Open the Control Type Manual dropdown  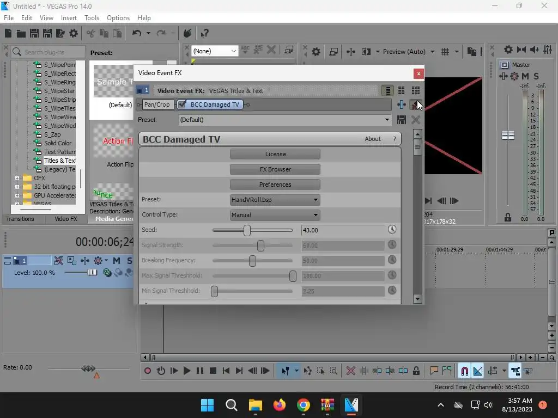pyautogui.click(x=275, y=215)
